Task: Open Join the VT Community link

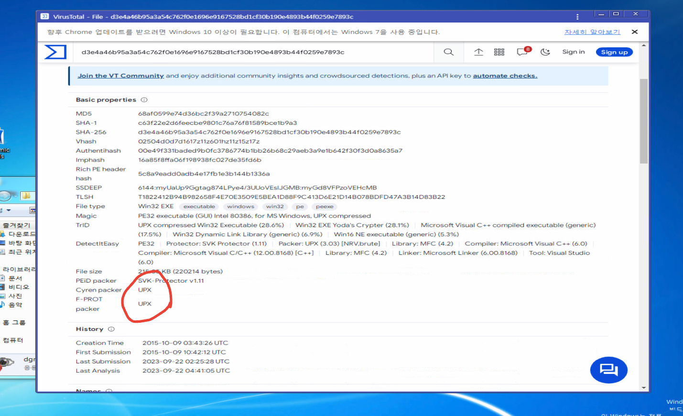Action: point(121,76)
